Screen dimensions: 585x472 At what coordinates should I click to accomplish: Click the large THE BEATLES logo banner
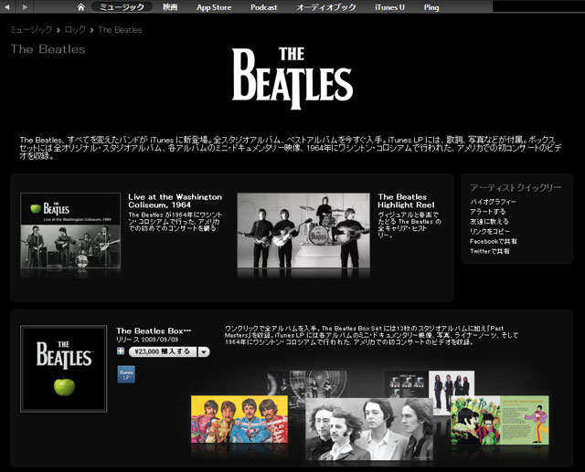coord(292,79)
